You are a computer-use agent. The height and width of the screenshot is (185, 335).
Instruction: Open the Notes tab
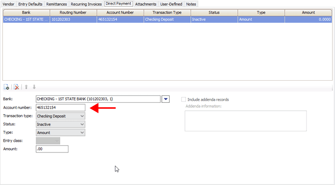tap(191, 4)
